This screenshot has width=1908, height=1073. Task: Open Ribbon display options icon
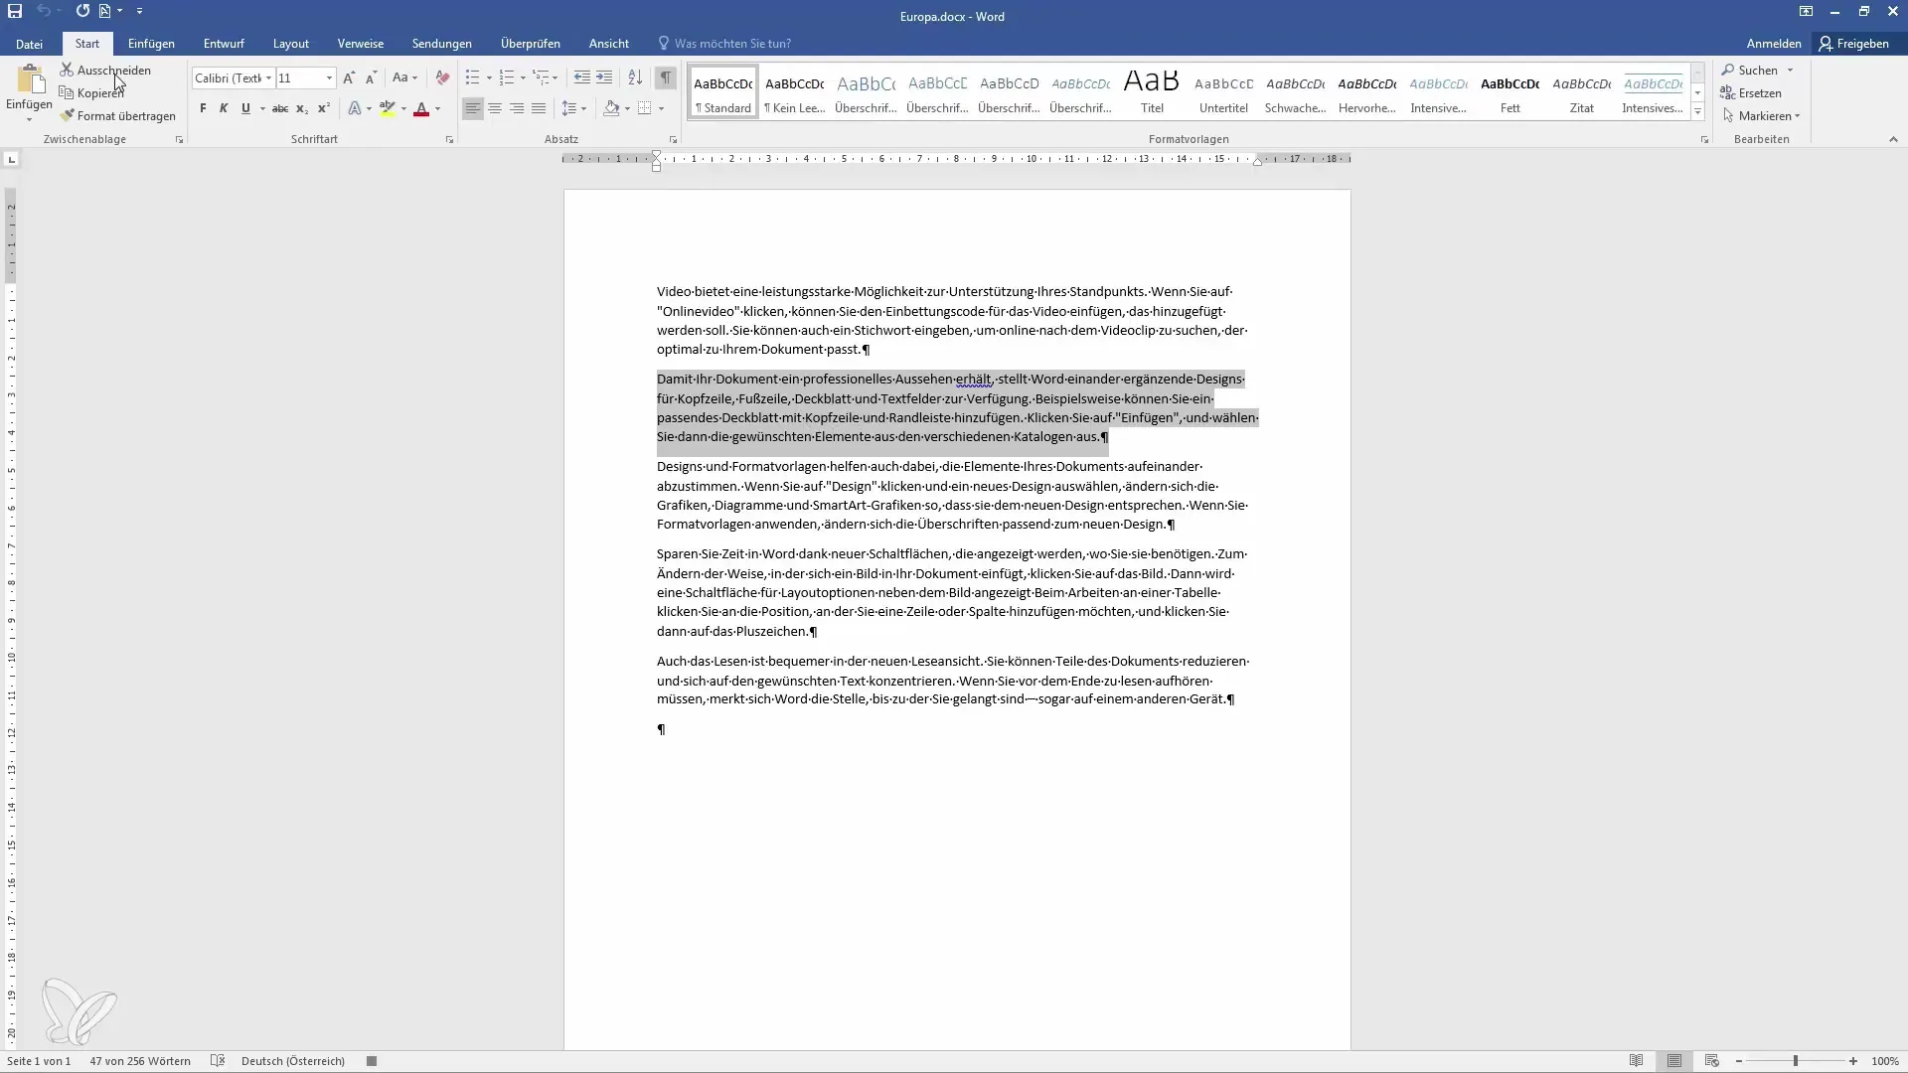1806,12
